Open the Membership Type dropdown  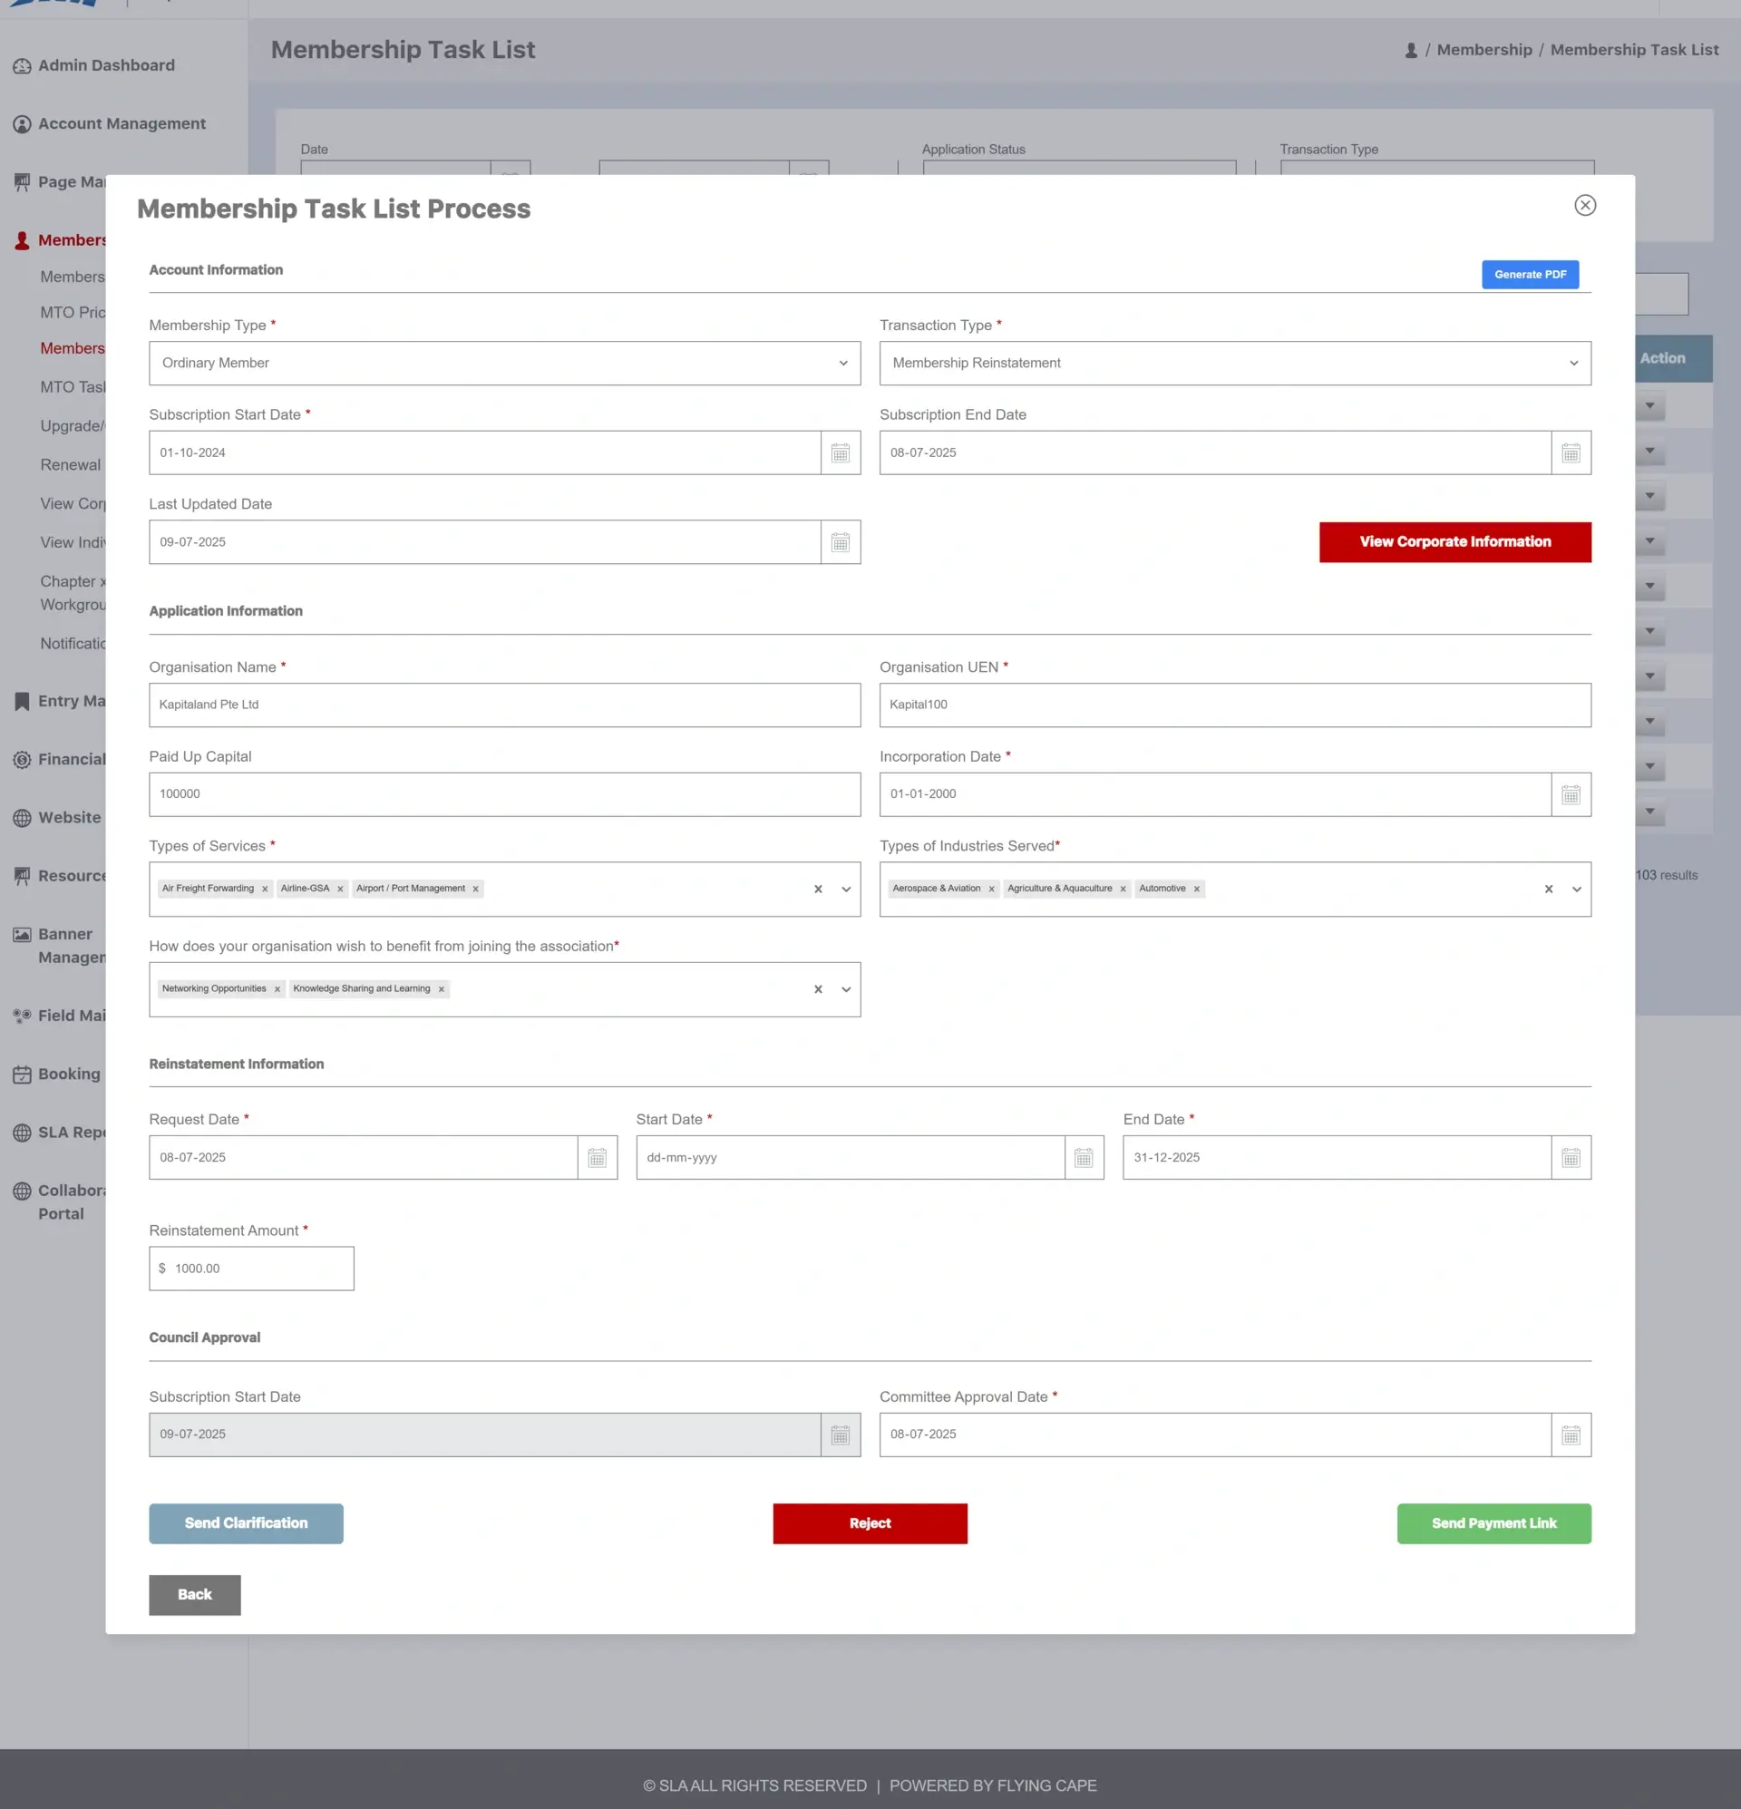(x=504, y=364)
